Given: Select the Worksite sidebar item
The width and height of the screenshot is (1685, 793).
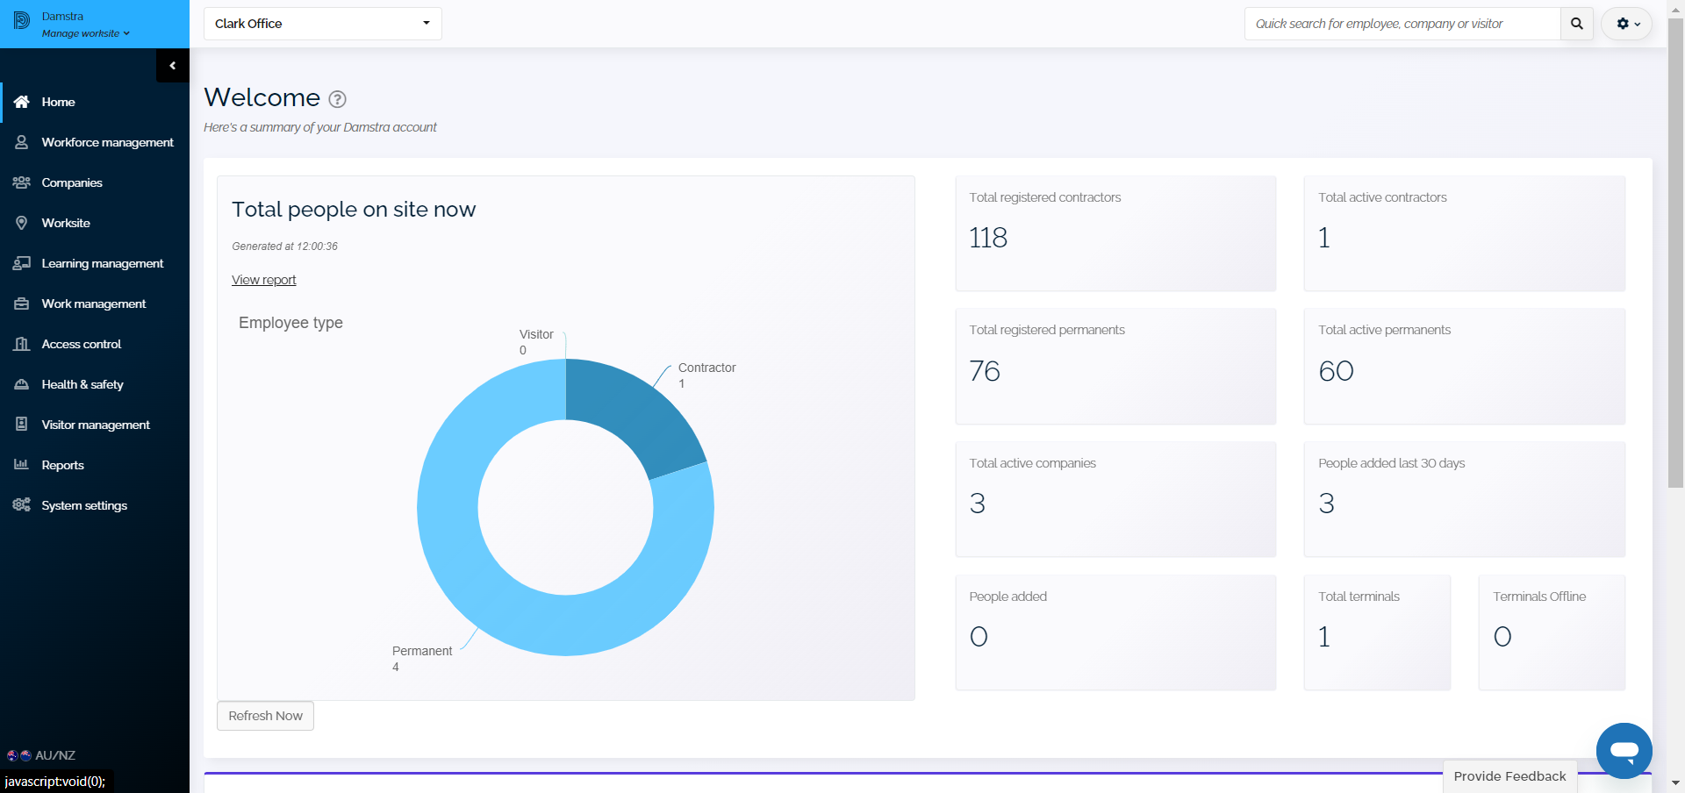Looking at the screenshot, I should (66, 223).
